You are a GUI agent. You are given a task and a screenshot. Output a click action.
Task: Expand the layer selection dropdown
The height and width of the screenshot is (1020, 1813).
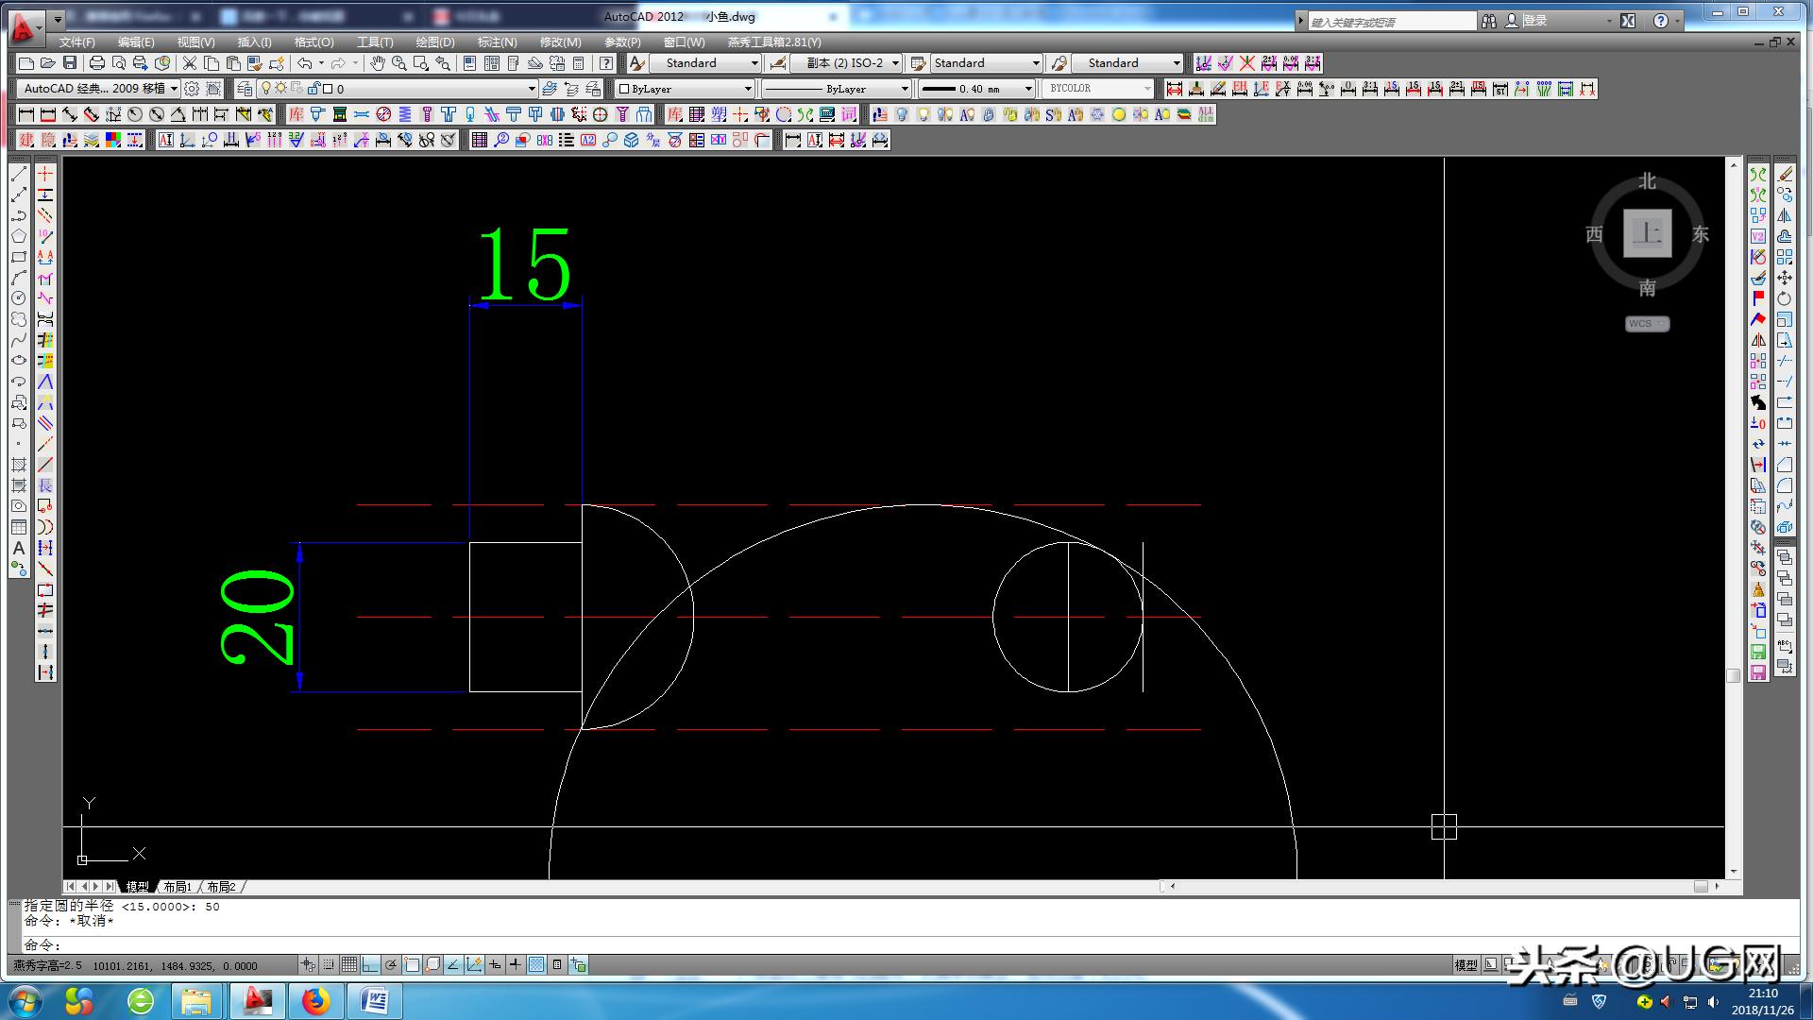[x=531, y=89]
